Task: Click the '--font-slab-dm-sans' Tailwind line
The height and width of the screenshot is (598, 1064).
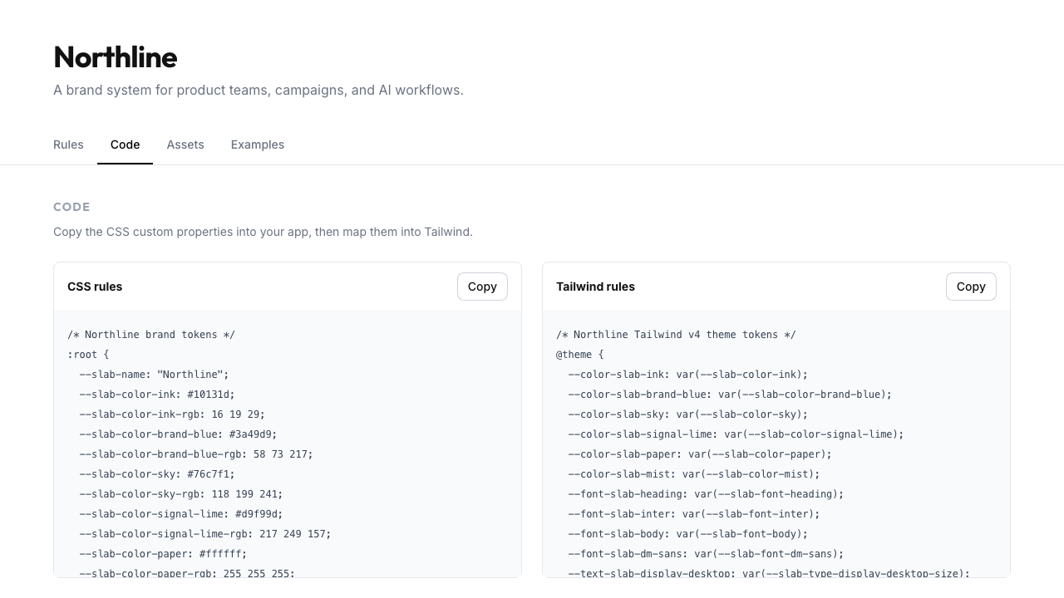Action: point(706,554)
